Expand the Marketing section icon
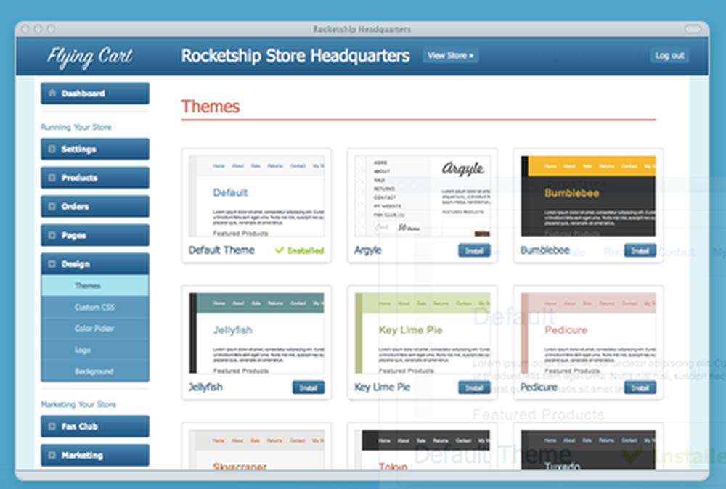 click(x=52, y=455)
